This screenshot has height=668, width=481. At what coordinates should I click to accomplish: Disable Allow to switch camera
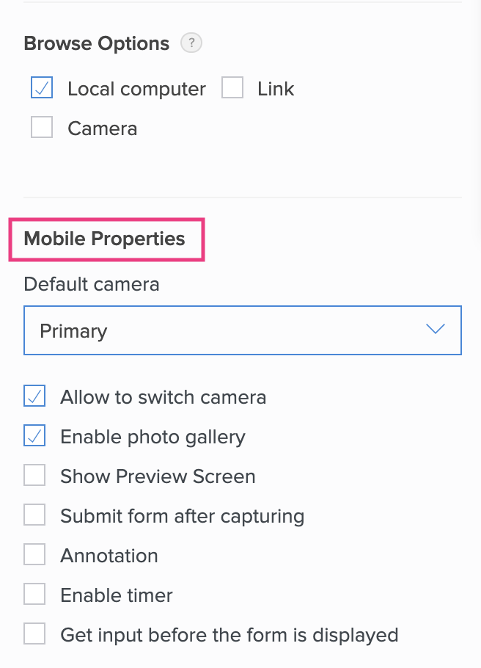click(x=34, y=397)
